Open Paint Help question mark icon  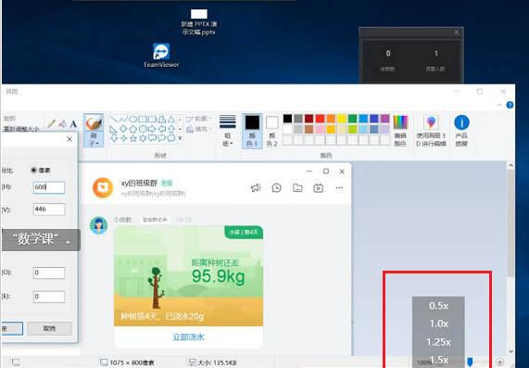510,105
